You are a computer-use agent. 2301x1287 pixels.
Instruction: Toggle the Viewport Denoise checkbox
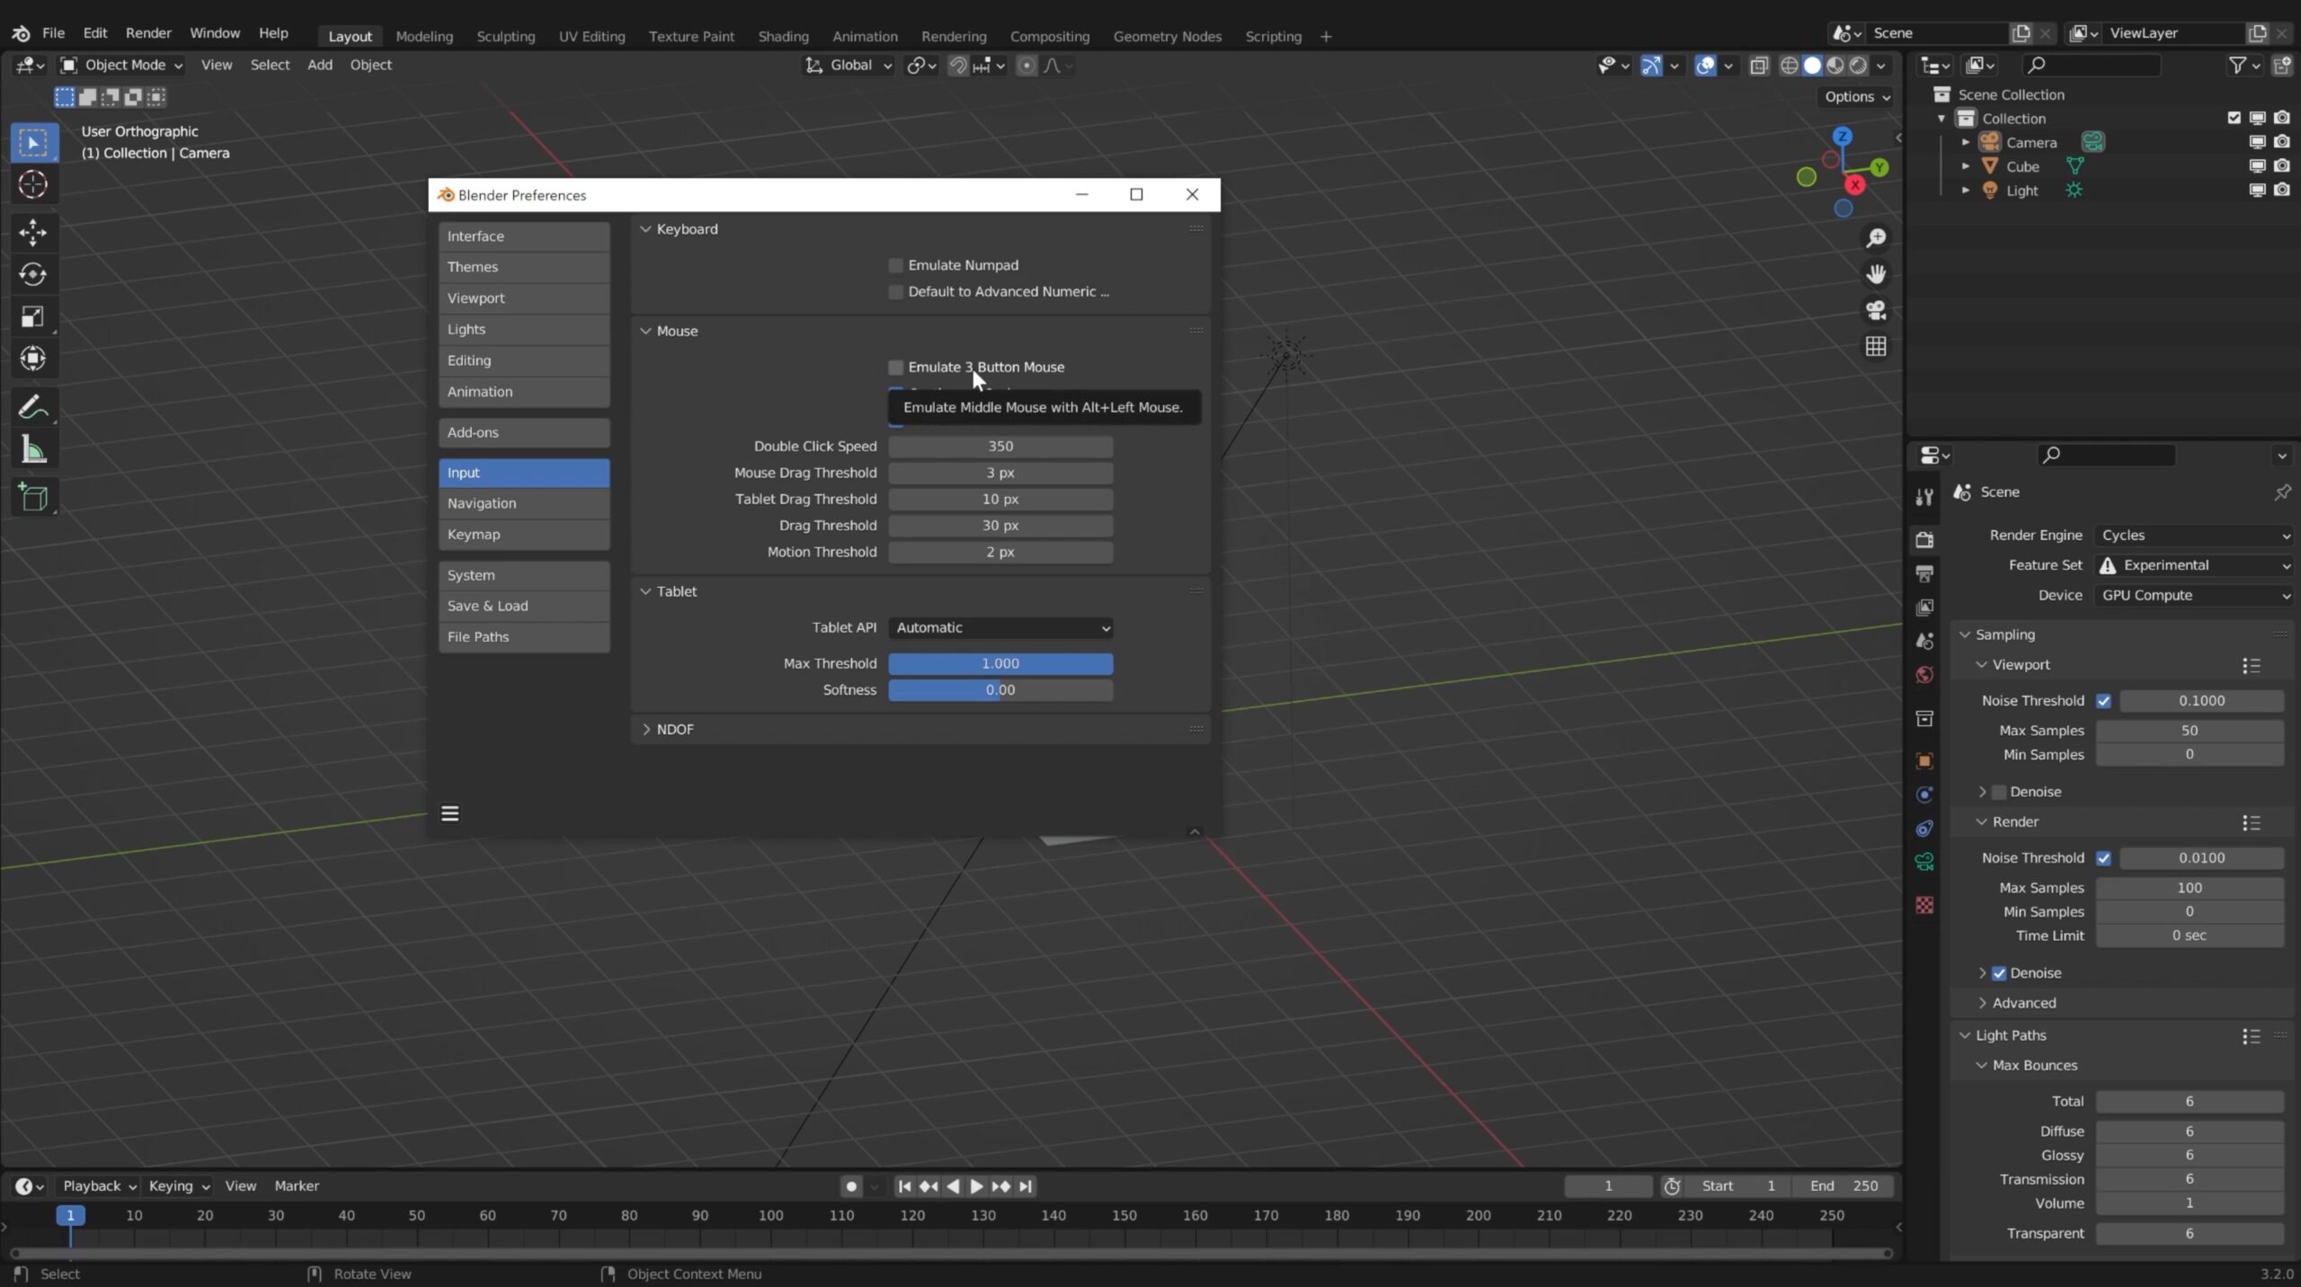tap(1999, 792)
